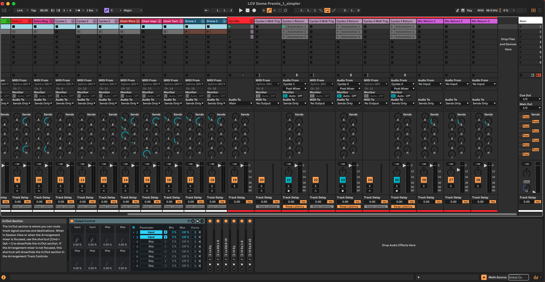Screen dimensions: 545x282
Task: Toggle the first Post button on Main track
Action: pos(526,117)
